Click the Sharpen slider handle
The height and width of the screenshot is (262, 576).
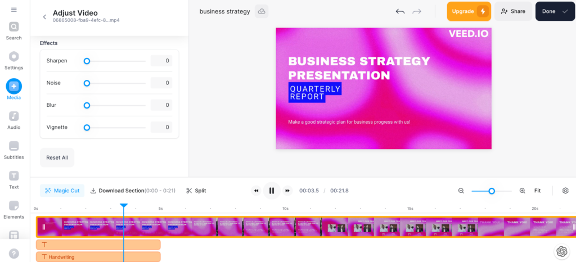[87, 61]
